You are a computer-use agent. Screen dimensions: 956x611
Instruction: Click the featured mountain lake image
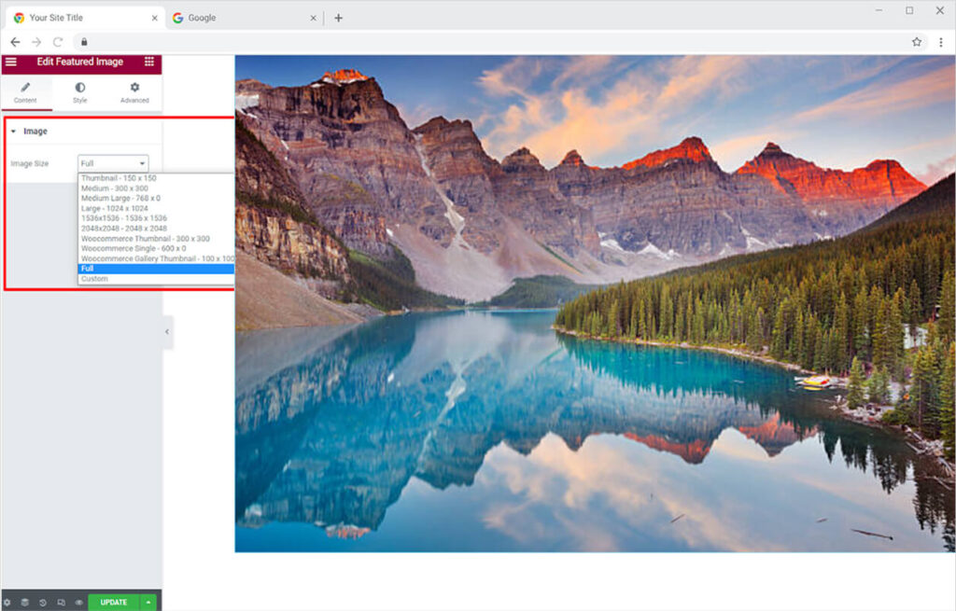click(x=595, y=303)
